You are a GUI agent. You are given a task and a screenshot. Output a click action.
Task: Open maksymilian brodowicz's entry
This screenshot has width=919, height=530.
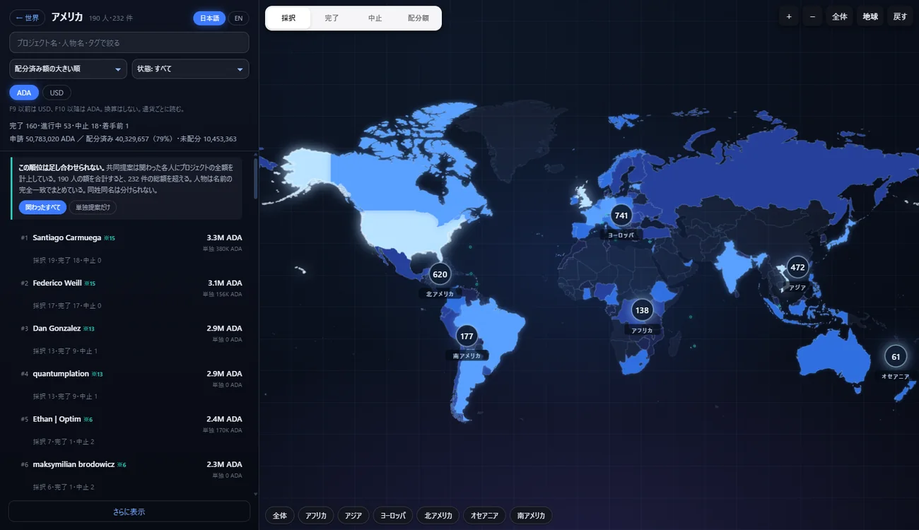tap(131, 474)
